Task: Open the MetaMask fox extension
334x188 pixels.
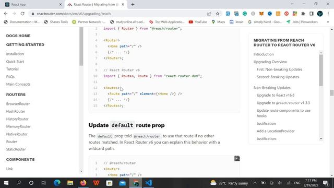Action: point(261,14)
